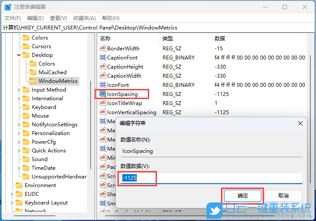
Task: Click the IconTitleWrap string value icon
Action: point(103,103)
